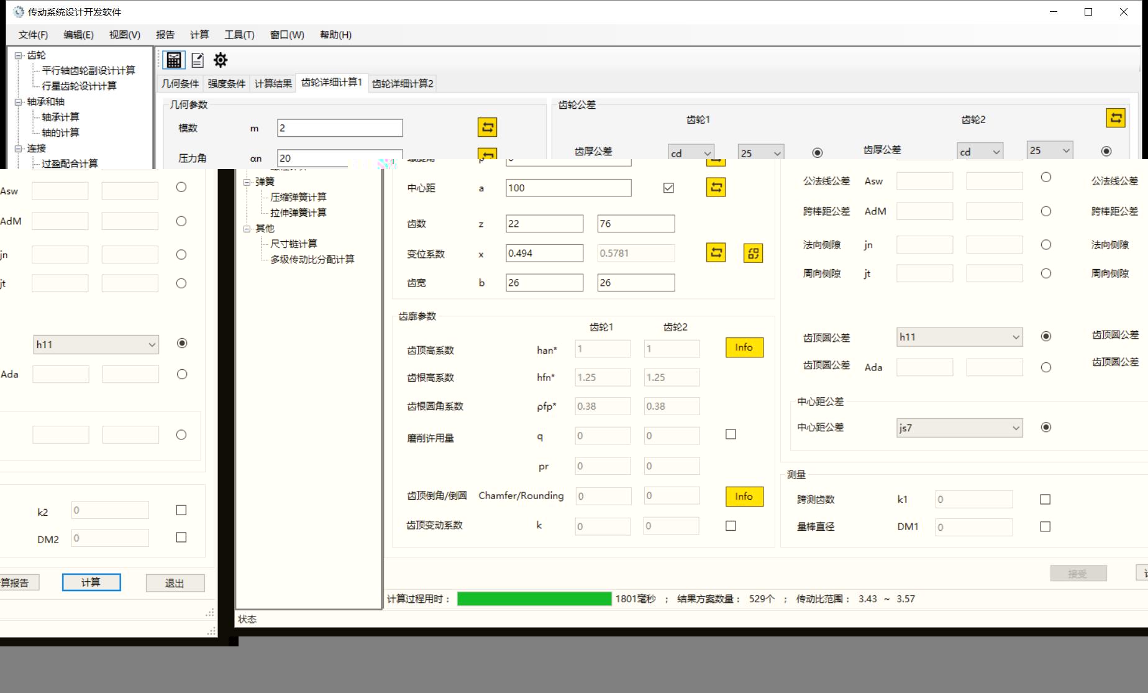
Task: Click the calculator icon in the toolbar
Action: tap(174, 60)
